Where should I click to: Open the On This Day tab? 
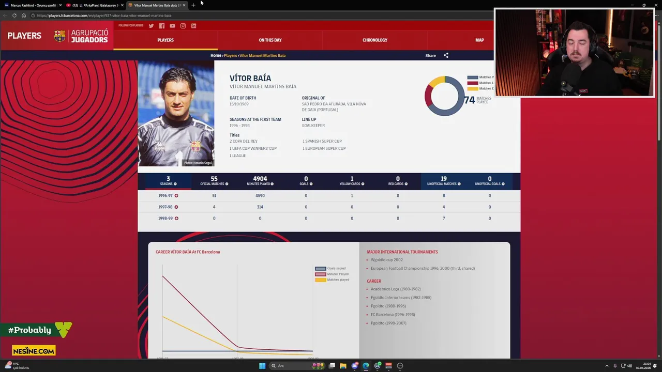tap(270, 40)
